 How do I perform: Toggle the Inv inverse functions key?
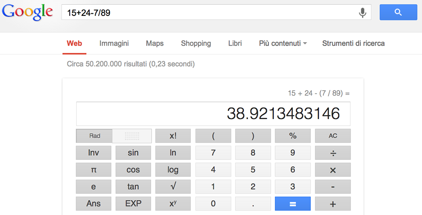(x=93, y=153)
